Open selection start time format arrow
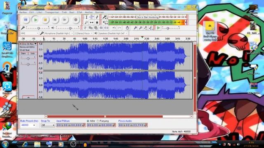 [x=84, y=125]
